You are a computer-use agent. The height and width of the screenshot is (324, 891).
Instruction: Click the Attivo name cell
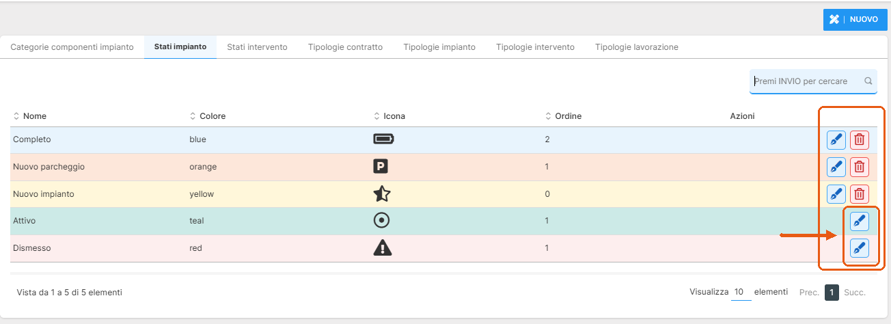[x=24, y=221]
